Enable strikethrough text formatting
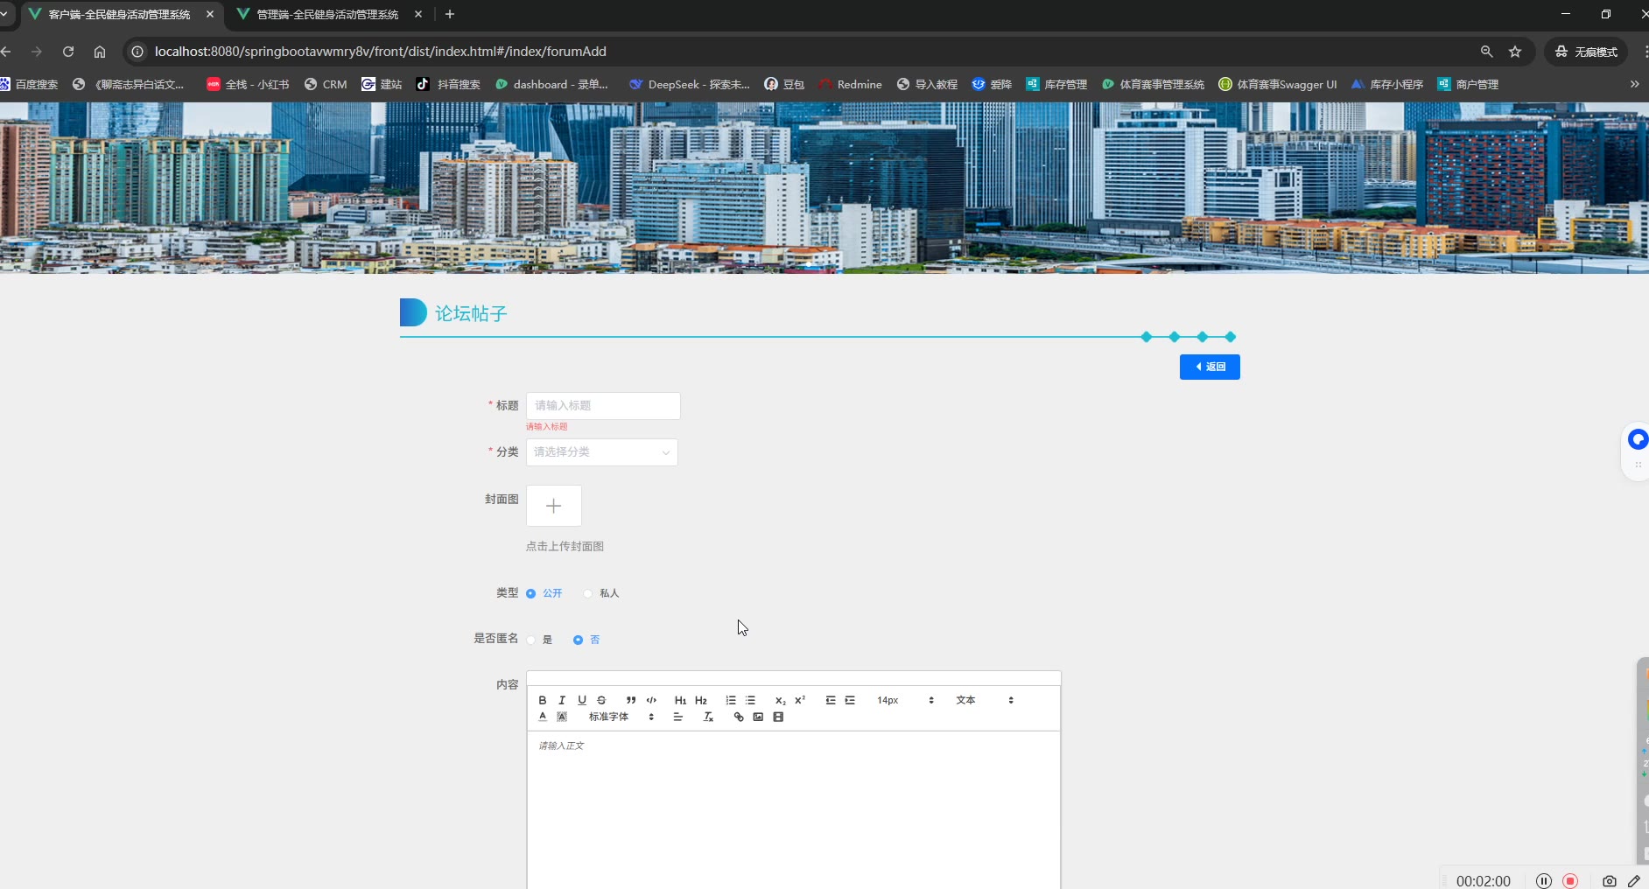The image size is (1649, 889). point(601,700)
